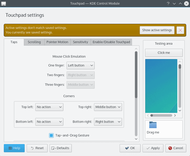Click the settings panel vertical scrollbar
The width and height of the screenshot is (190, 156).
136,75
